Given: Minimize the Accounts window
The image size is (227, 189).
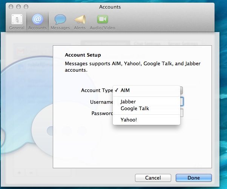Looking at the screenshot, I should [x=18, y=7].
